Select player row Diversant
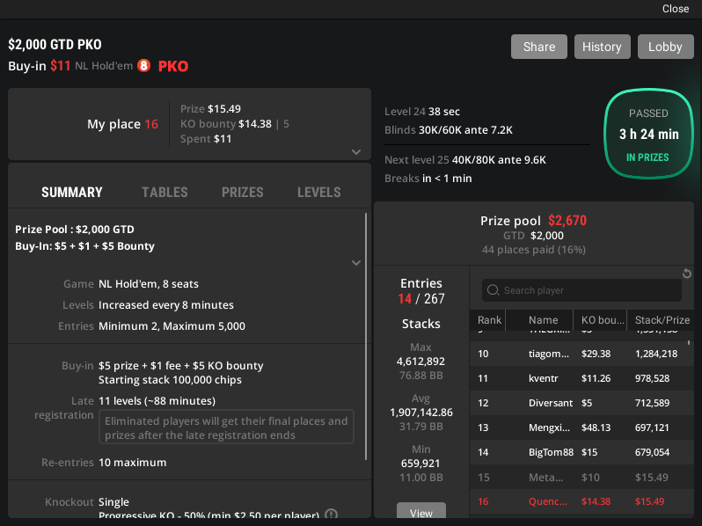The image size is (702, 526). tap(581, 403)
